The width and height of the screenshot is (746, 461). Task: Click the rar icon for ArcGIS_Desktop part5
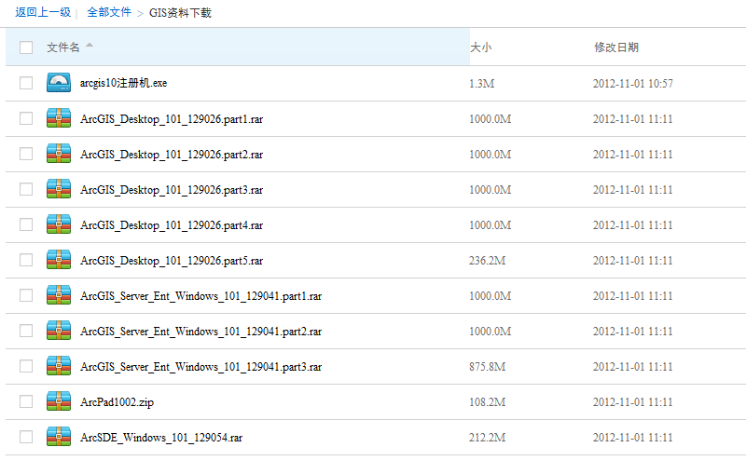click(x=59, y=260)
